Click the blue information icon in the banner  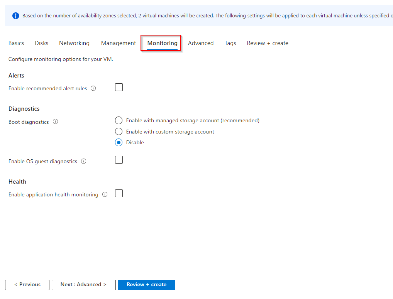point(15,16)
